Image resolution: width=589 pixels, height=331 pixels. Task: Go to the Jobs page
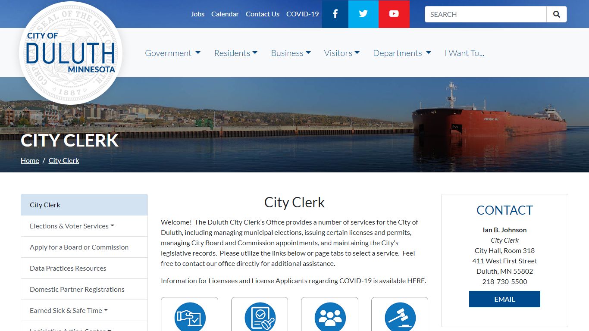coord(197,14)
